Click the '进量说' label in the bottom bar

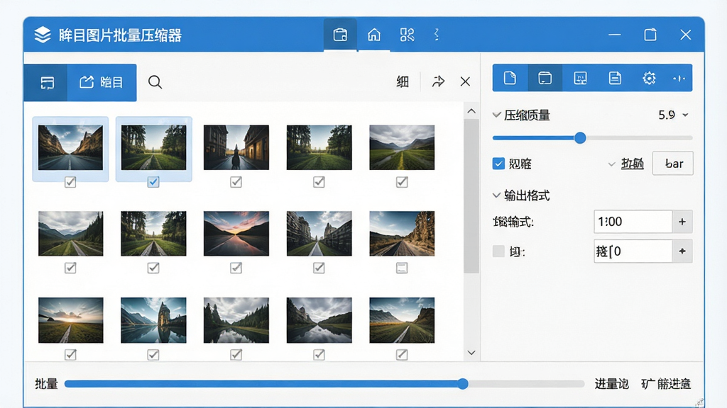pos(611,383)
